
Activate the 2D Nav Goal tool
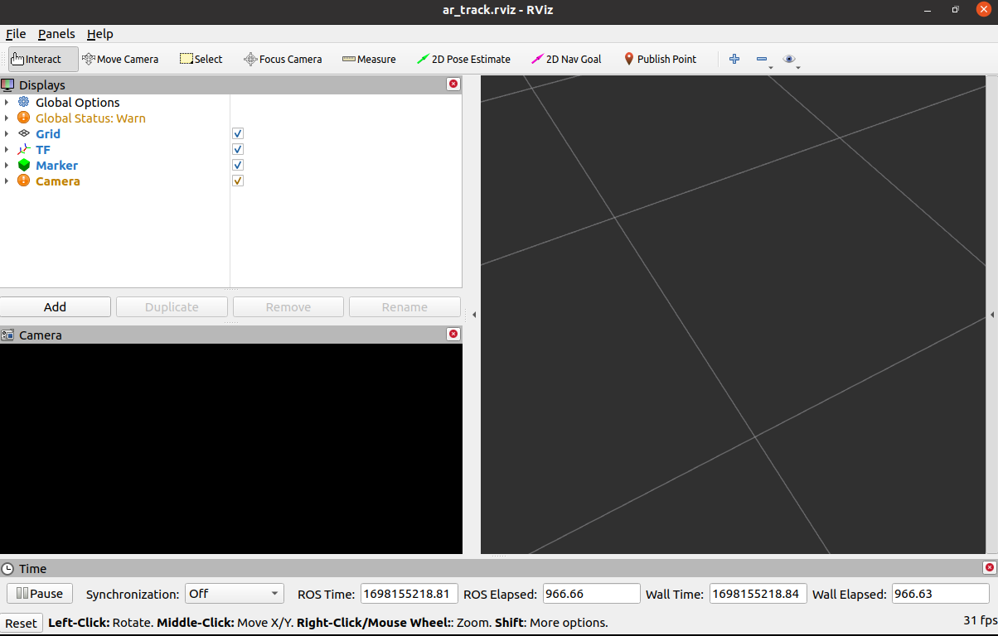coord(566,59)
